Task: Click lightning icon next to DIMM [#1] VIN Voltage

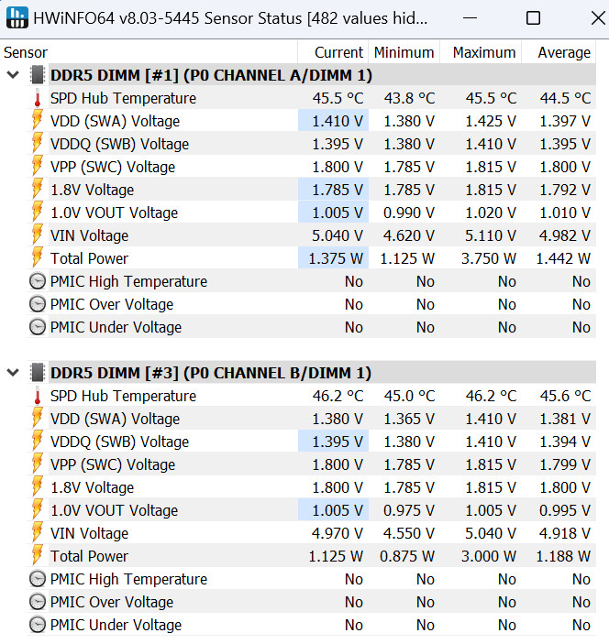Action: (38, 235)
